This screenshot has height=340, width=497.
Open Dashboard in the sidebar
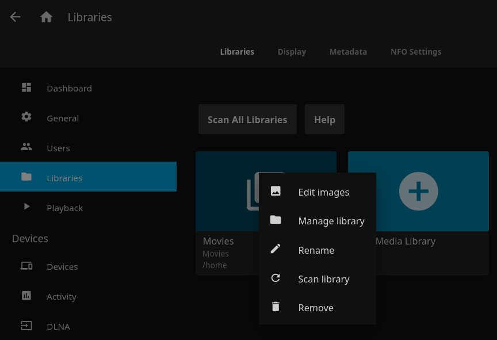[x=88, y=88]
